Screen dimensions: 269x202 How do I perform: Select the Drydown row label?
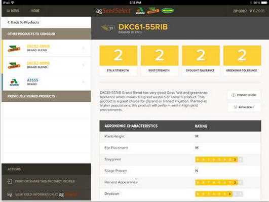tap(112, 194)
